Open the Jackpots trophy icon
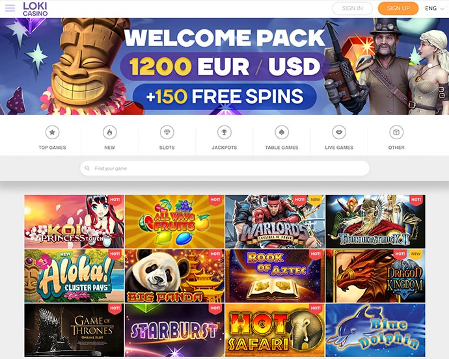Screen dimensions: 449x359 point(224,132)
